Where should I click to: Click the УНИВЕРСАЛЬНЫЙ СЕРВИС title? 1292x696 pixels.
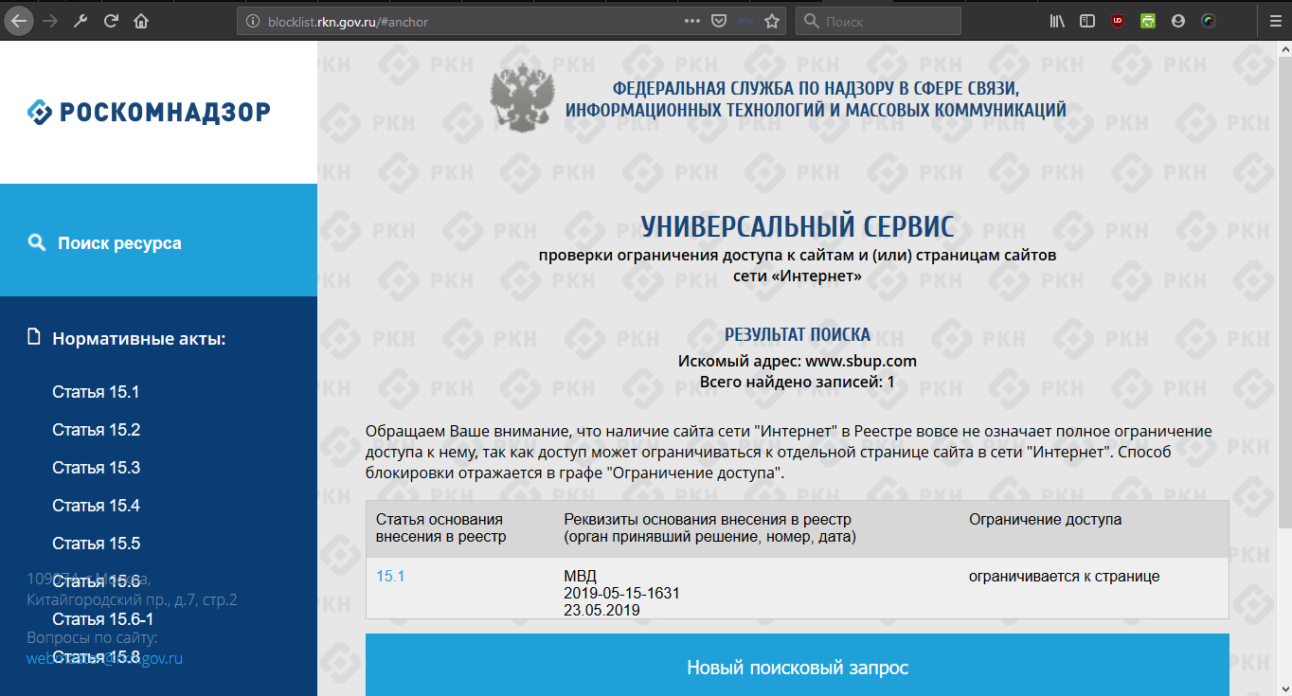[x=798, y=226]
